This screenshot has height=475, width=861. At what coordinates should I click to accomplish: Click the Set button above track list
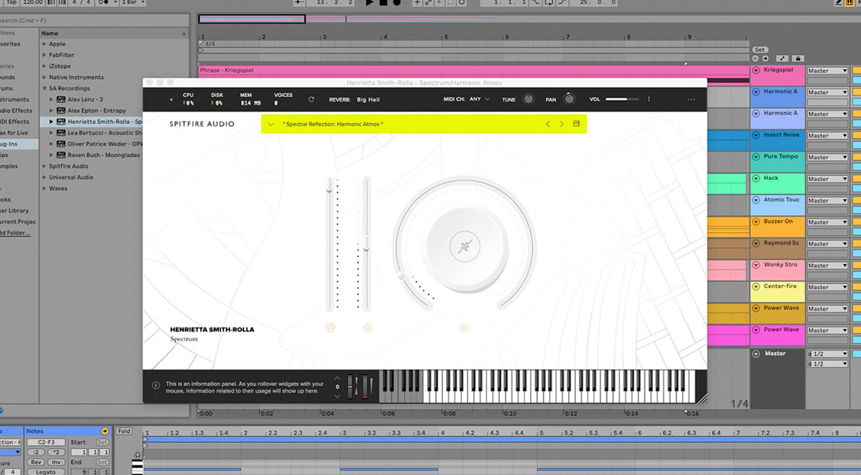(x=760, y=50)
